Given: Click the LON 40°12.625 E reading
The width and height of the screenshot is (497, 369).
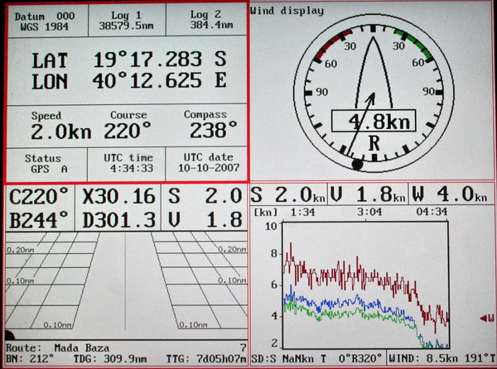Looking at the screenshot, I should point(128,81).
